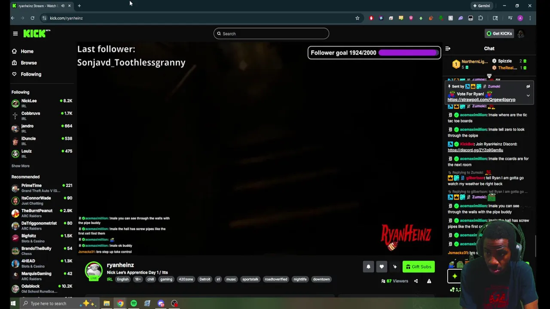
Task: Open ItsConnorWade recommended channel
Action: (42, 200)
